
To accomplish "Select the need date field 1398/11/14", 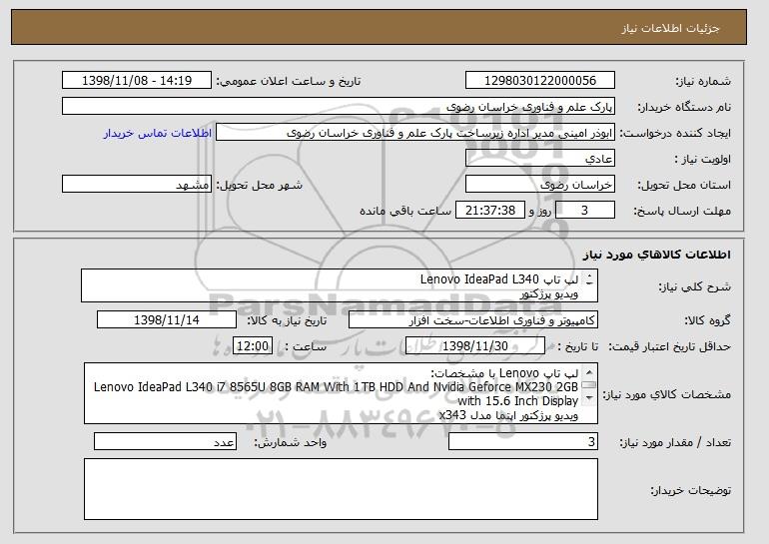I will pos(167,320).
